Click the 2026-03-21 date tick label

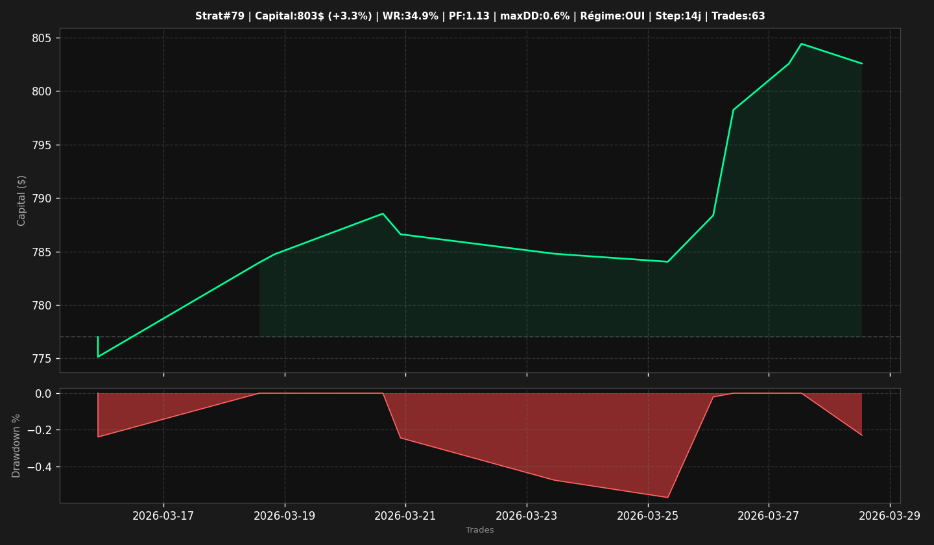[405, 516]
